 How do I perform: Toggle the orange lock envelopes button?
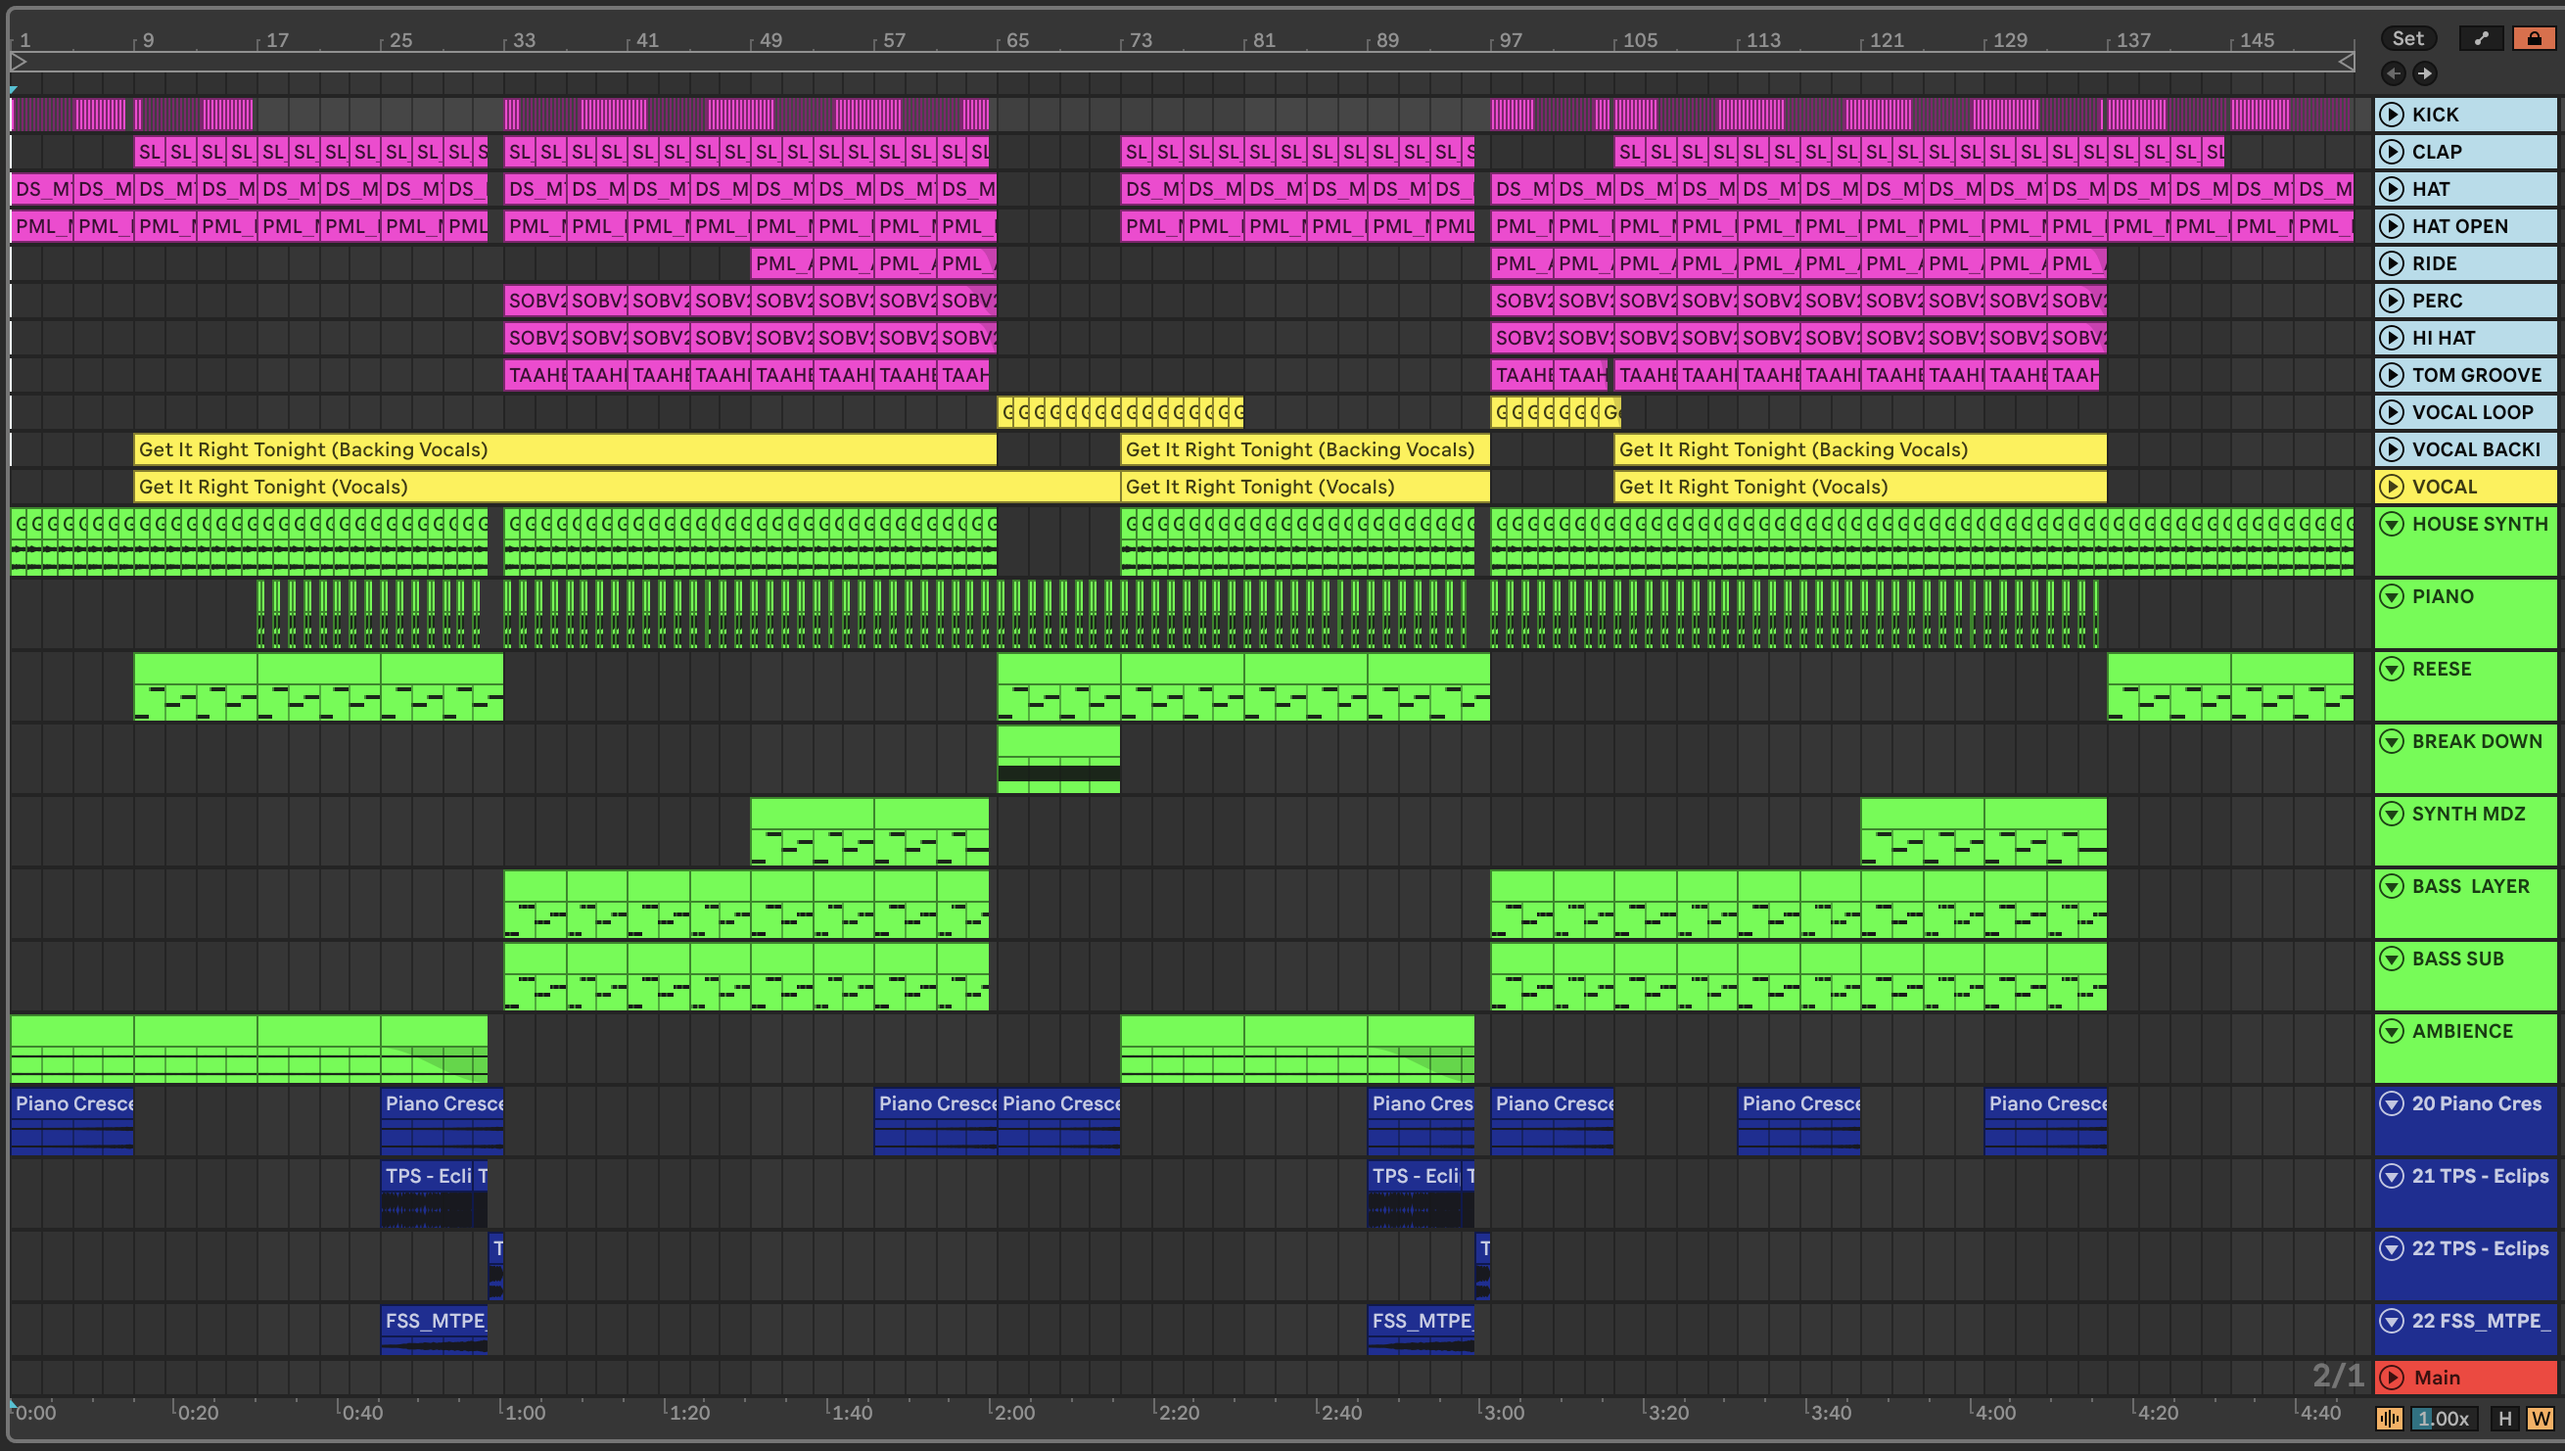click(x=2533, y=38)
